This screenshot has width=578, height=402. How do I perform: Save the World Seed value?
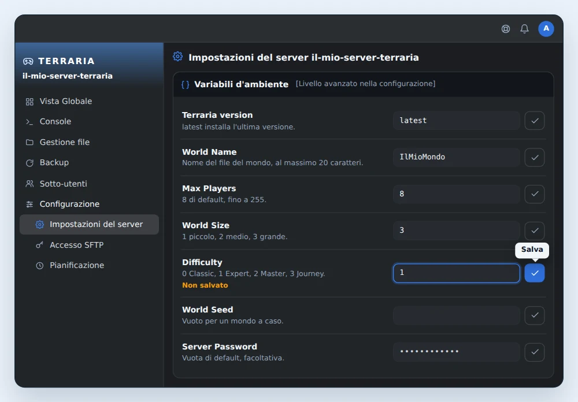[535, 315]
